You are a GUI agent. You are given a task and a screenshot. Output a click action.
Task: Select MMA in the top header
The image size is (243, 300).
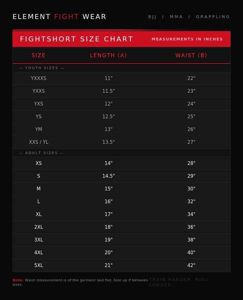point(176,17)
